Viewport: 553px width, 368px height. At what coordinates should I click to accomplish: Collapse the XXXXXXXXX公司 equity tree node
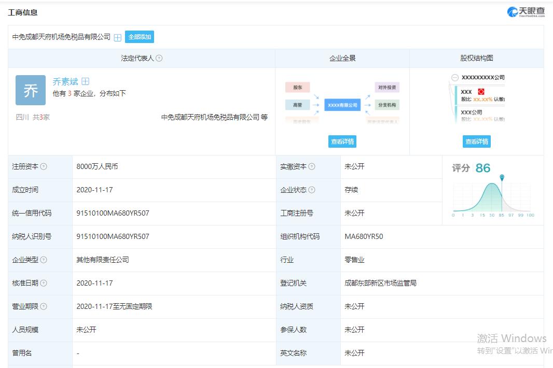(x=455, y=78)
